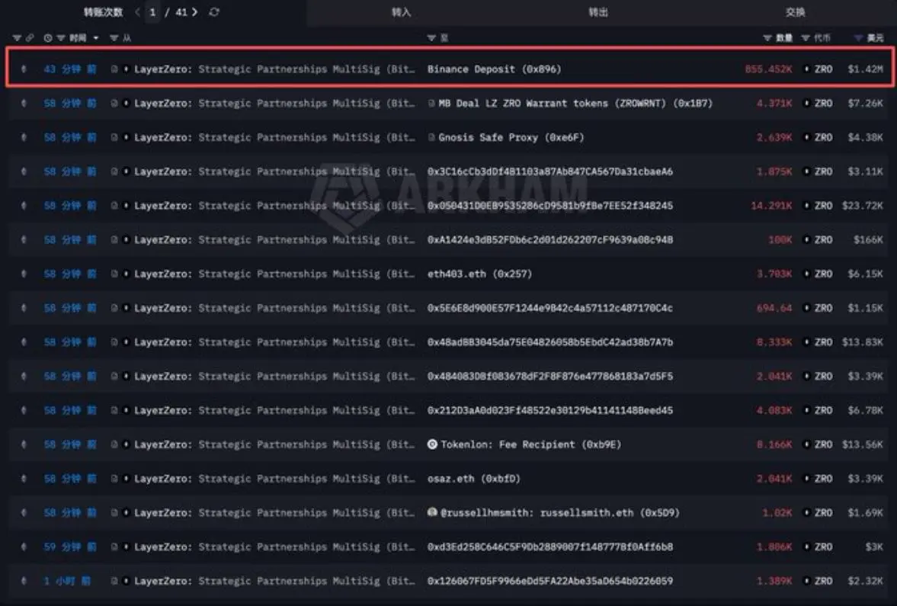
Task: Click LayerZero logo in the eth403.eth row
Action: (126, 274)
